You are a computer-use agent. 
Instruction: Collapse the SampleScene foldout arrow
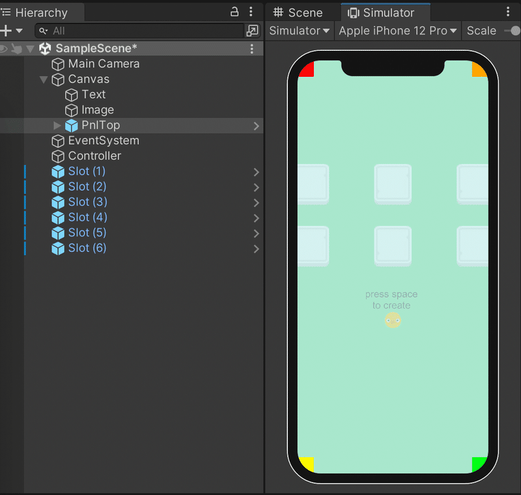[30, 49]
